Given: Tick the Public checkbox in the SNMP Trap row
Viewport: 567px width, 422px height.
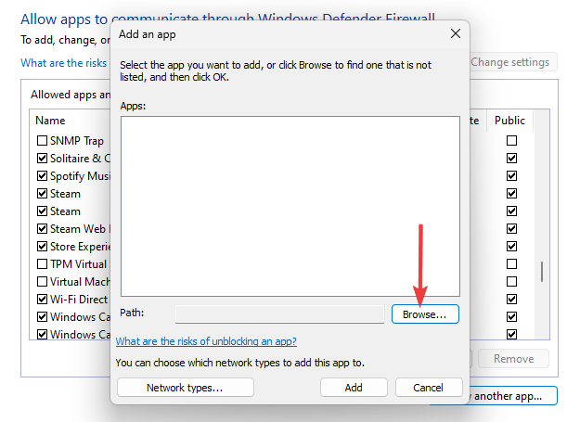Looking at the screenshot, I should click(x=511, y=141).
